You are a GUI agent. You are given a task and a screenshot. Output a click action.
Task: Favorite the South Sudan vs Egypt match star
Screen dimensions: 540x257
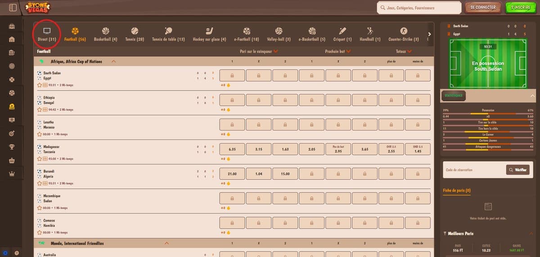coord(40,84)
